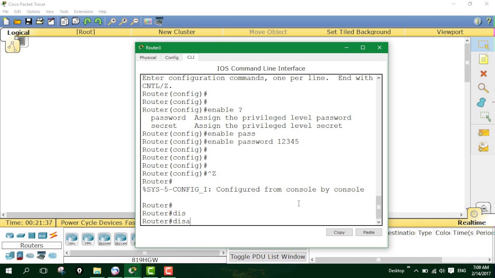The height and width of the screenshot is (278, 495).
Task: Switch to the Logical workspace tab
Action: pyautogui.click(x=18, y=33)
